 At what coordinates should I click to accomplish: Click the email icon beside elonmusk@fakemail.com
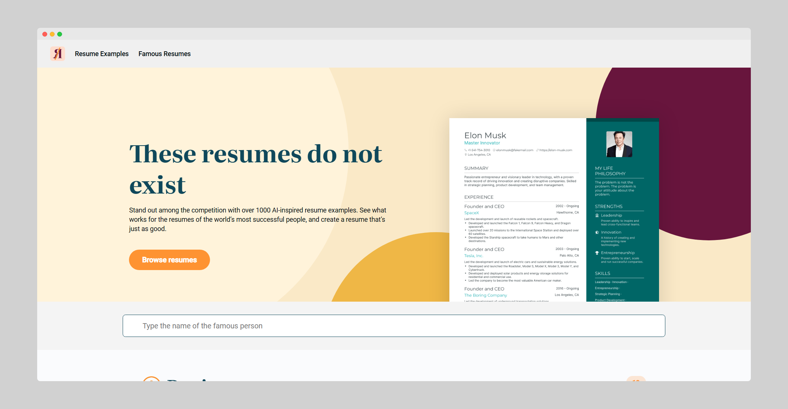(x=494, y=150)
